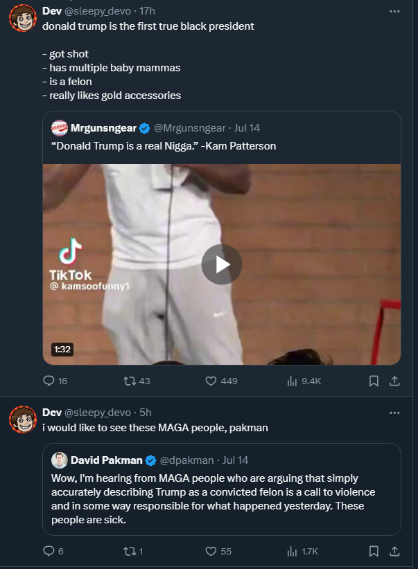Reply to the first Dev tweet
Screen dimensions: 418x569
(x=55, y=381)
